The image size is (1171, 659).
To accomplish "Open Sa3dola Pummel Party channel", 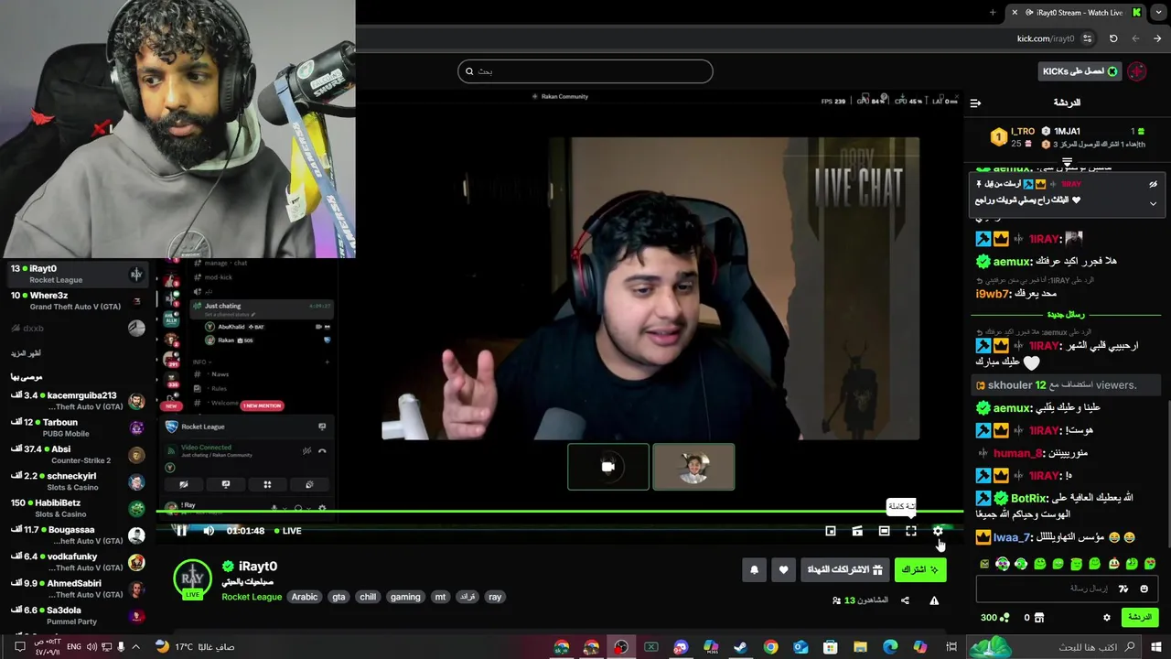I will tap(78, 615).
